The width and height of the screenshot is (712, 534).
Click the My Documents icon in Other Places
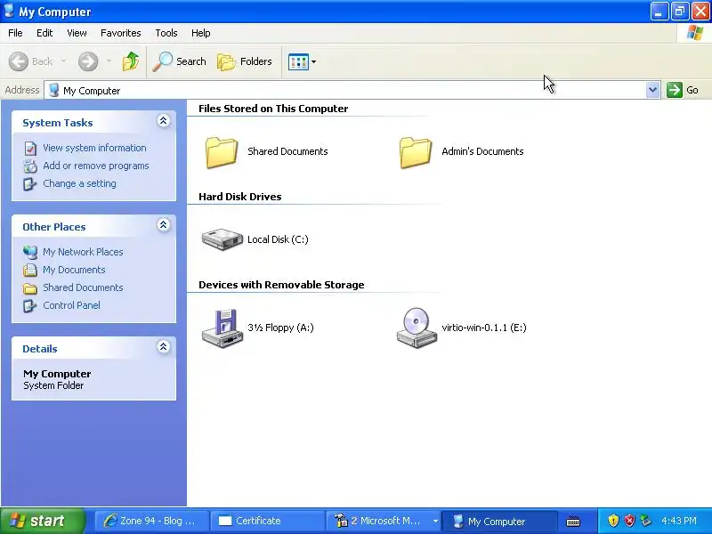30,271
